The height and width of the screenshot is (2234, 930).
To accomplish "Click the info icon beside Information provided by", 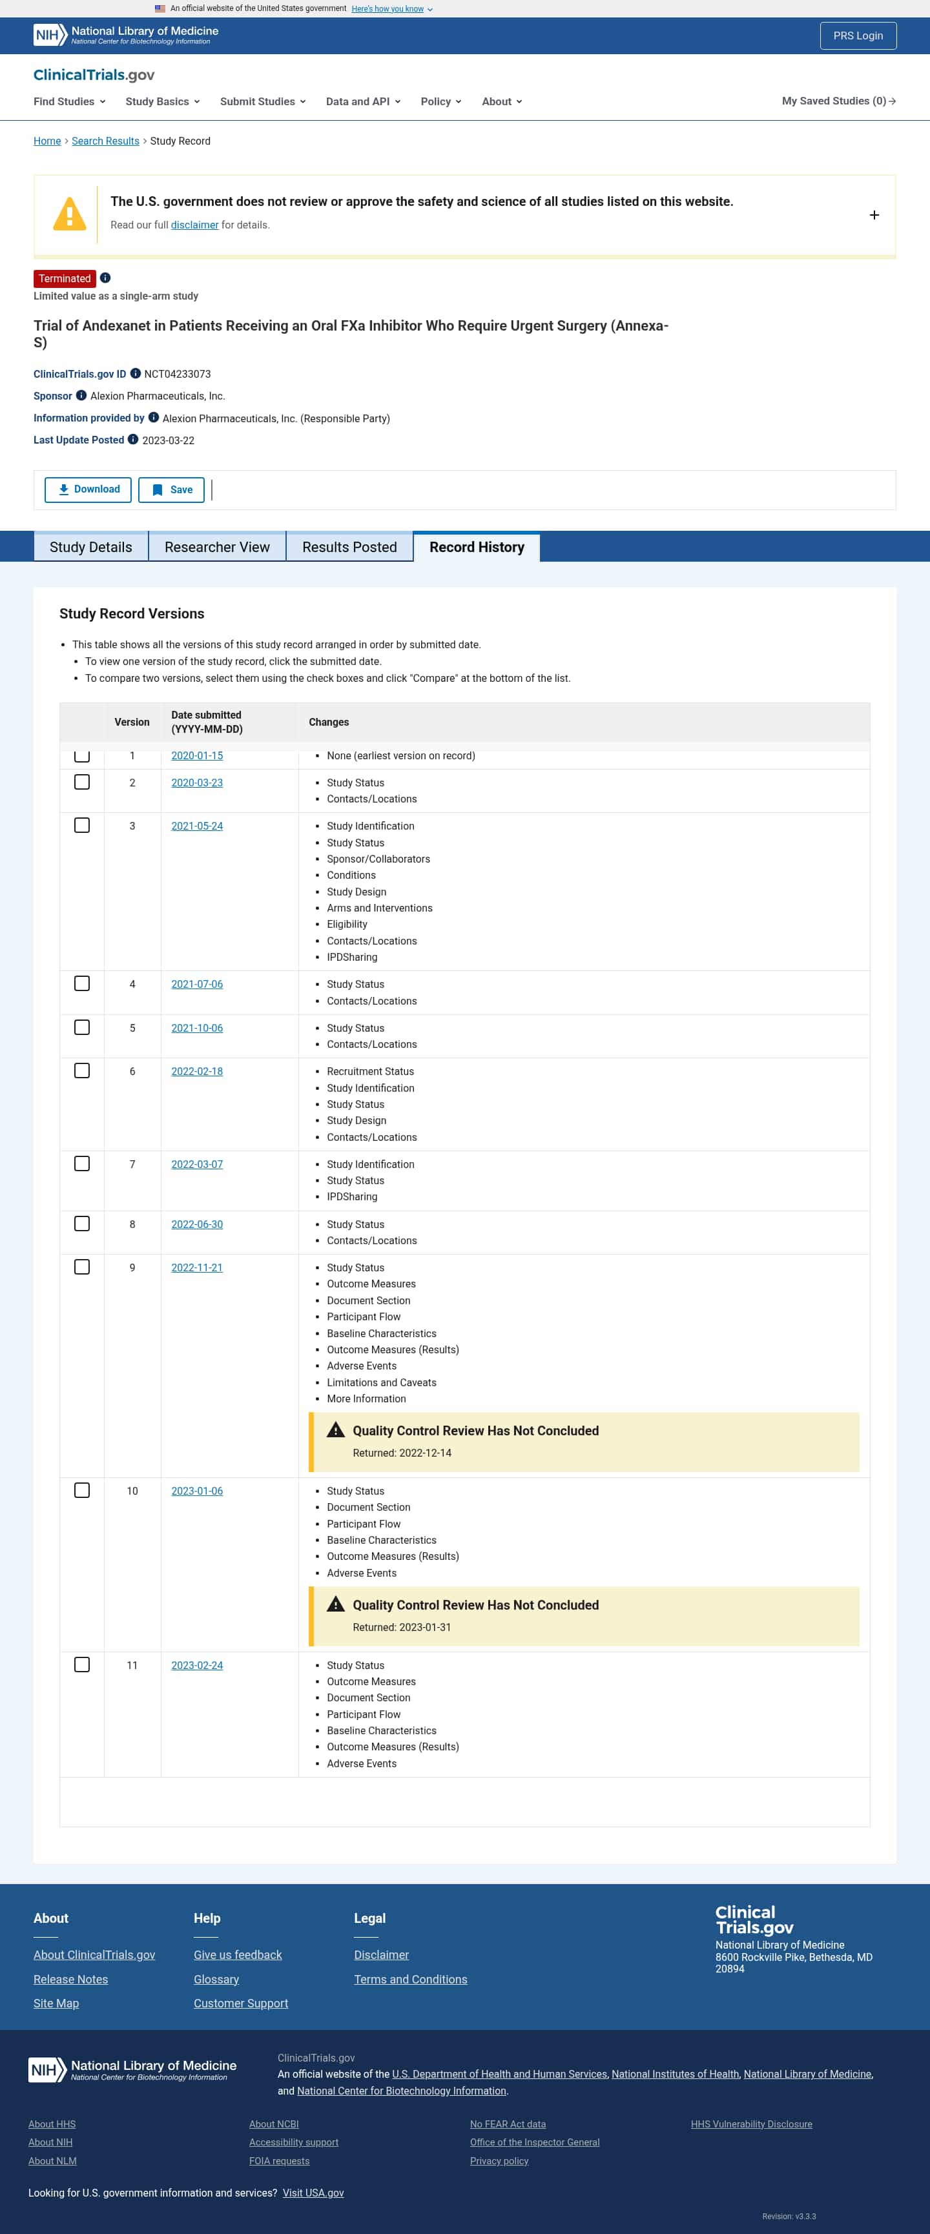I will (154, 417).
